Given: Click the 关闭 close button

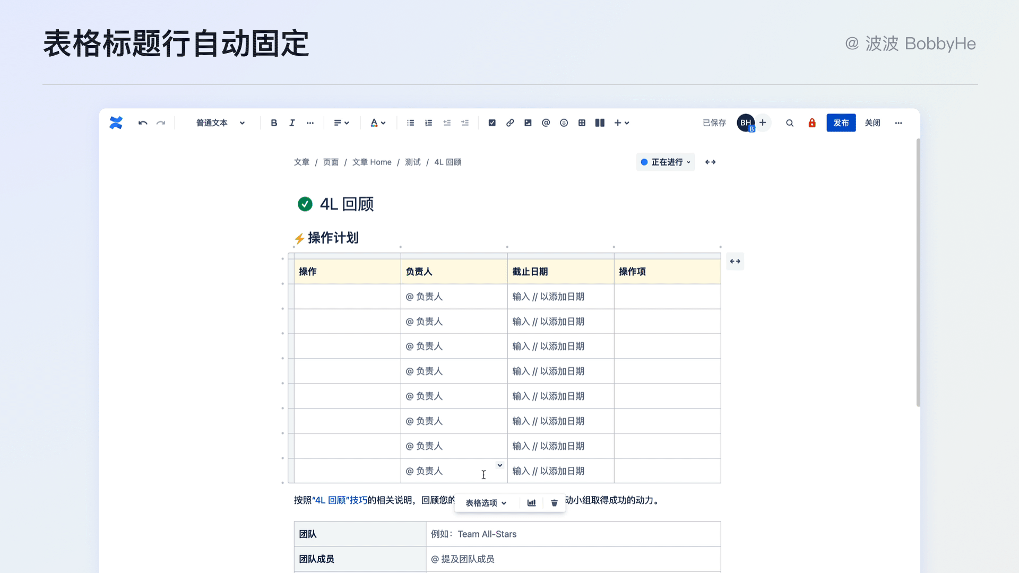Looking at the screenshot, I should coord(872,123).
